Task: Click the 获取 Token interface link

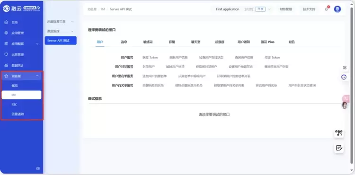Action: pos(150,57)
